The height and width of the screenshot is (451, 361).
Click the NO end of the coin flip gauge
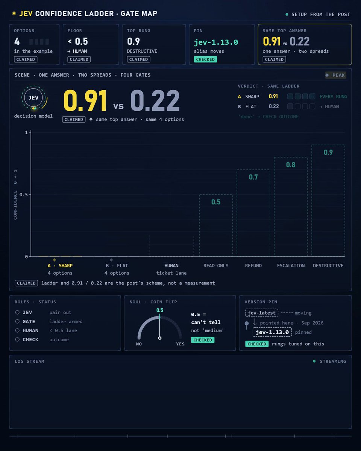pyautogui.click(x=139, y=344)
